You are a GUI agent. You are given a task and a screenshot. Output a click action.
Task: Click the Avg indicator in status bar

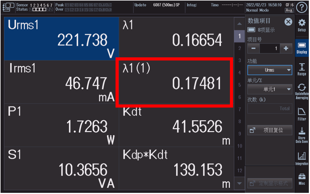(289, 10)
